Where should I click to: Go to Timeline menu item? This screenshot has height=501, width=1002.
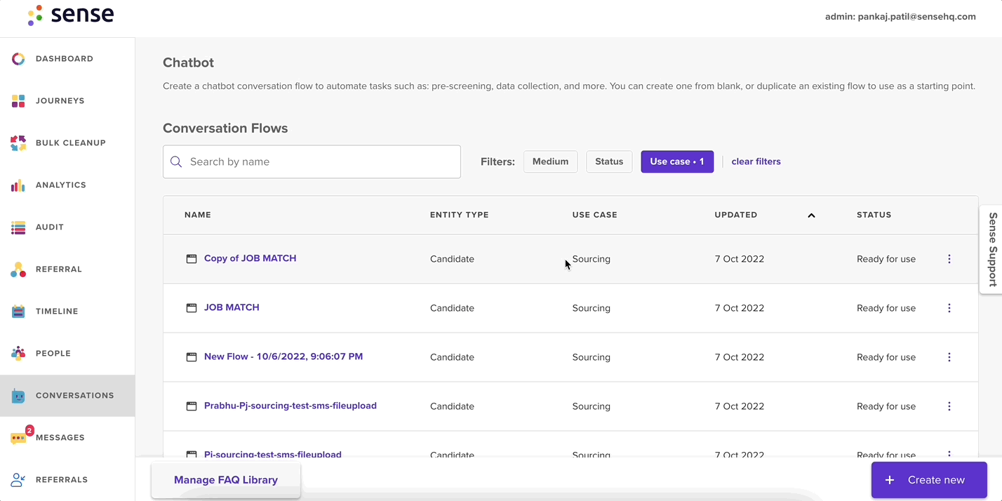click(57, 312)
